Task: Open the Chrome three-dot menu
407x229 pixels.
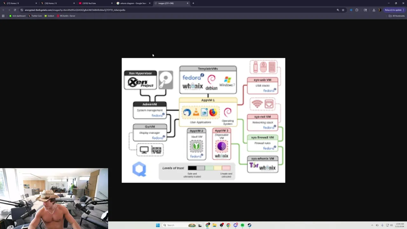Action: click(x=404, y=10)
